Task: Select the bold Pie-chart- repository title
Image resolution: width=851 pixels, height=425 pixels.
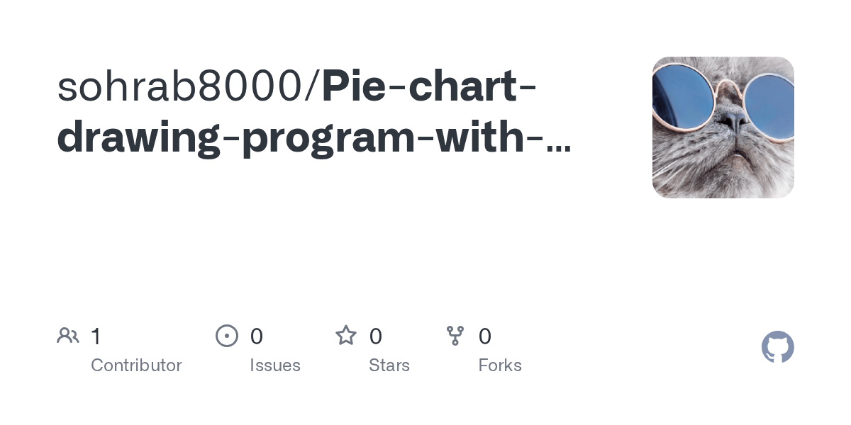Action: coord(430,86)
